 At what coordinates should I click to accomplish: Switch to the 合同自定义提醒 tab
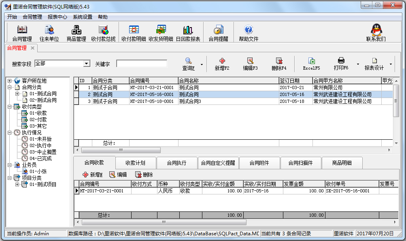pyautogui.click(x=218, y=163)
